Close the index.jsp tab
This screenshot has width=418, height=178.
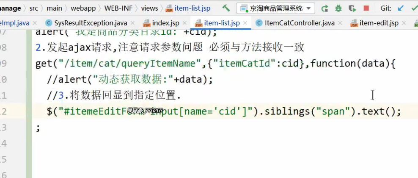184,23
